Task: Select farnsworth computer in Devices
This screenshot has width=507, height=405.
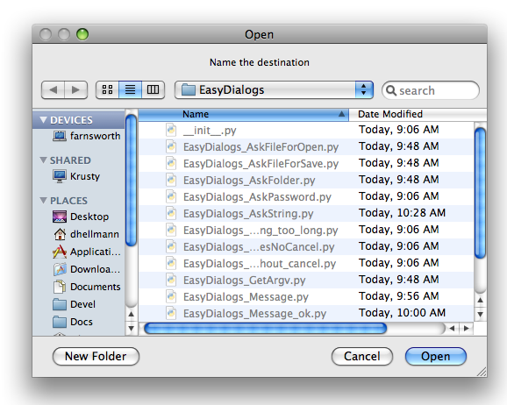Action: [86, 136]
